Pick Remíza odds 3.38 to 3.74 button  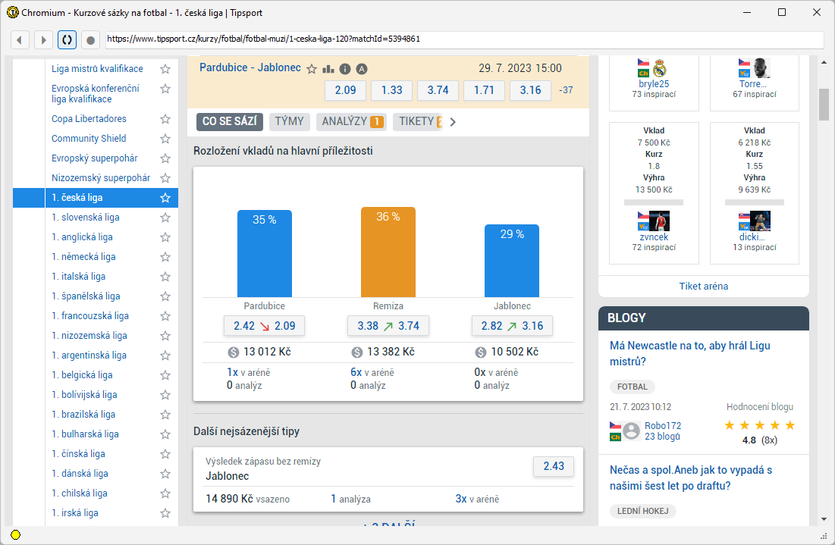(x=388, y=326)
